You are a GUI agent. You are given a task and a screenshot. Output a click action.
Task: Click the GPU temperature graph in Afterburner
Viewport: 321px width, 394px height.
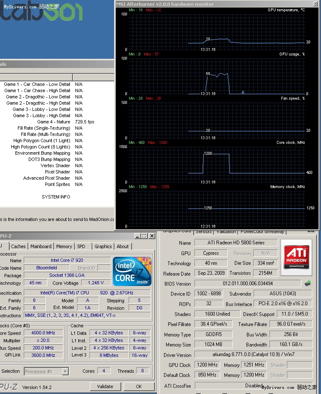(x=217, y=32)
